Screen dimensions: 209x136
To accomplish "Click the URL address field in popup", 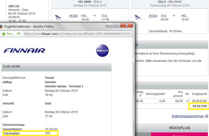I will pyautogui.click(x=77, y=34).
